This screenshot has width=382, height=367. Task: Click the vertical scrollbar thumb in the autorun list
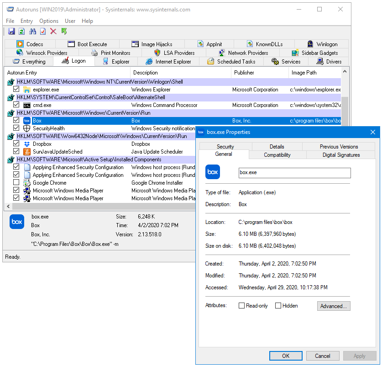coord(345,111)
